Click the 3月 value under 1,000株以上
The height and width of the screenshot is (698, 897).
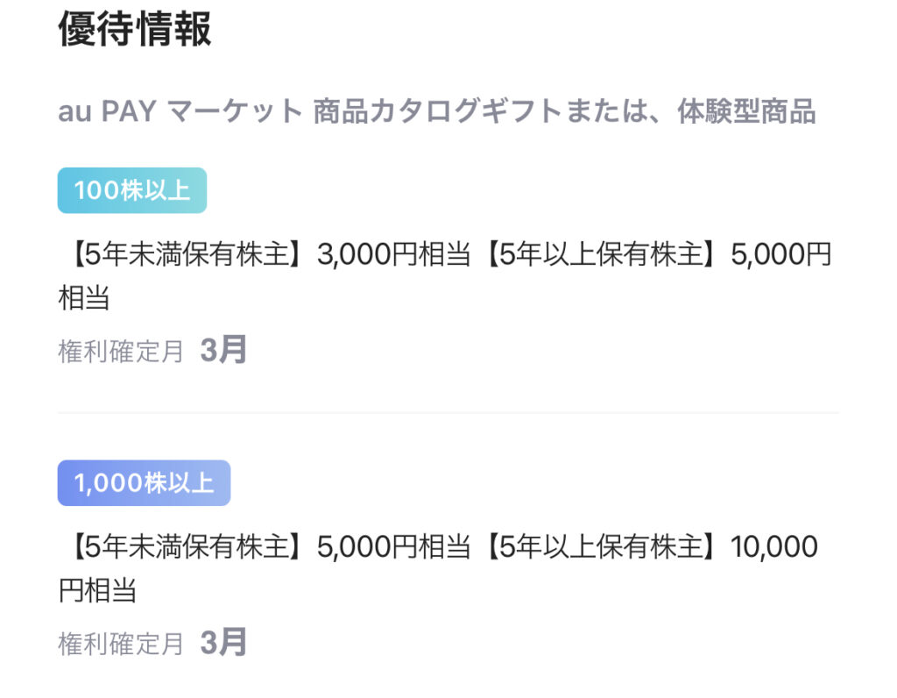tap(223, 643)
